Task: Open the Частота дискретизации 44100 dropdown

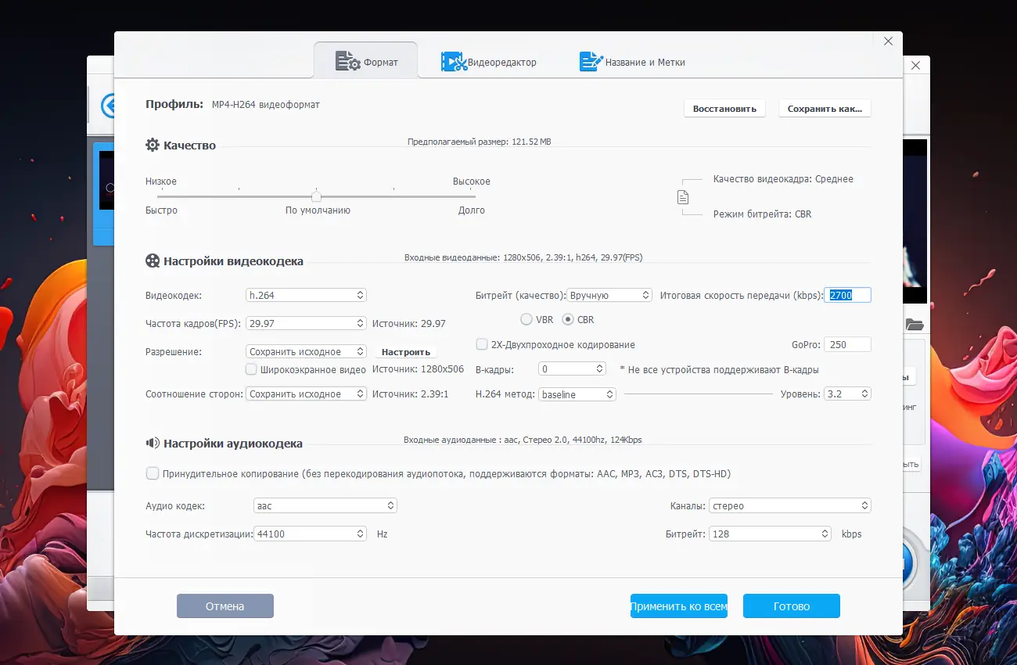Action: point(310,534)
